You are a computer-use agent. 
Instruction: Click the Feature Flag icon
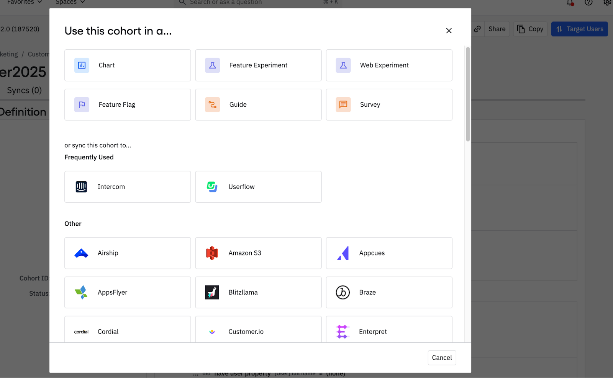[82, 104]
